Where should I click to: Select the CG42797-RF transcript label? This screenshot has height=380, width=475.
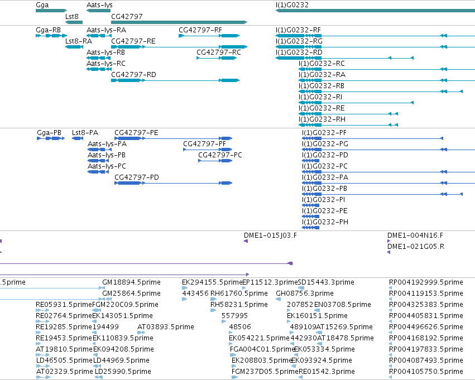[200, 30]
